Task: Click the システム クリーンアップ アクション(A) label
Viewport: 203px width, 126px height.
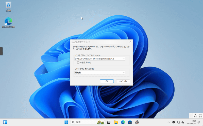Action: [x=87, y=55]
